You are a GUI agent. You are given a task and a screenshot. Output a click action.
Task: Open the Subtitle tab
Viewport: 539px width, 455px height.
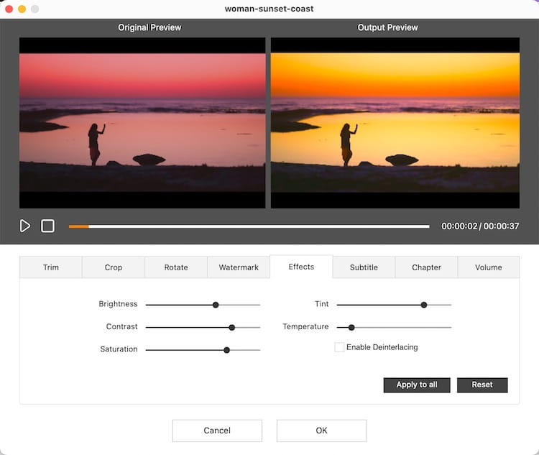(x=364, y=267)
